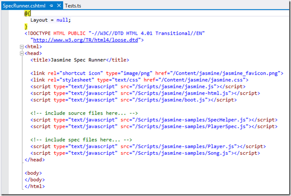The image size is (291, 196).
Task: Click the 'Layout = null;' line
Action: pos(51,20)
